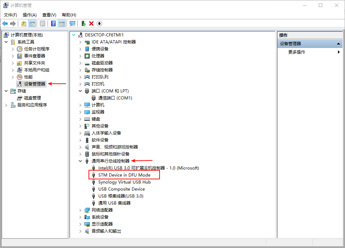This screenshot has height=248, width=345.
Task: Toggle Show/Hide Action Pane toolbar icon
Action: pos(62,23)
